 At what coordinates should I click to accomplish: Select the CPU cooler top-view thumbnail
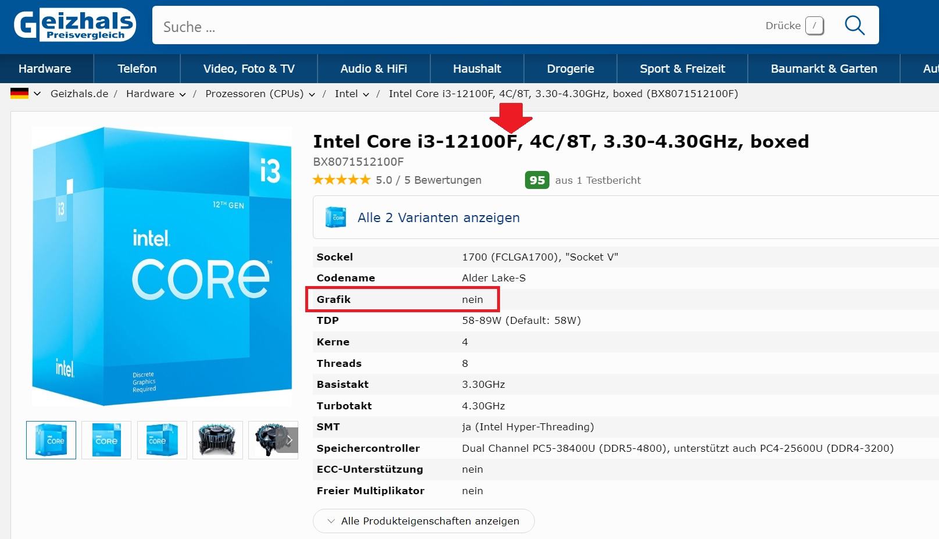coord(217,440)
